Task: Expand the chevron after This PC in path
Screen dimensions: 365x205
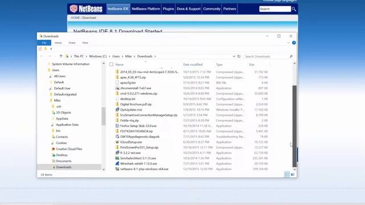Action: coord(86,56)
